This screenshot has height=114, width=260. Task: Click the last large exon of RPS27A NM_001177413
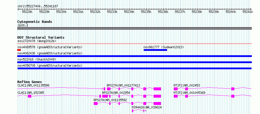[x=157, y=89]
